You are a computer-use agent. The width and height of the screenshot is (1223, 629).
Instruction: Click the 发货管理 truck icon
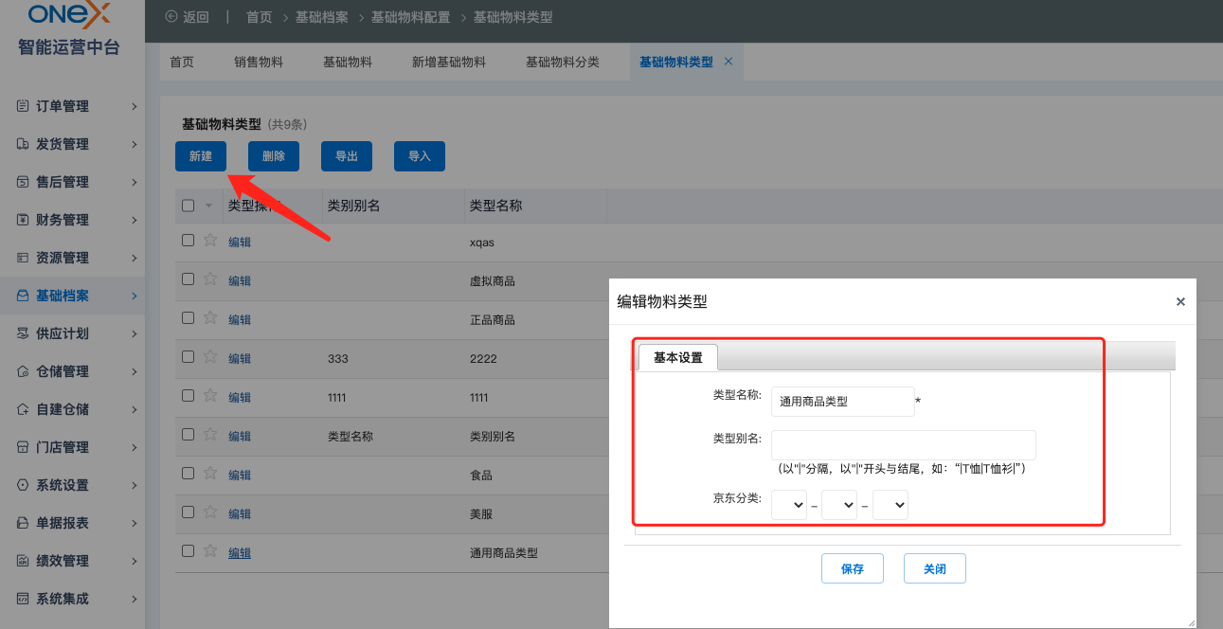tap(23, 144)
